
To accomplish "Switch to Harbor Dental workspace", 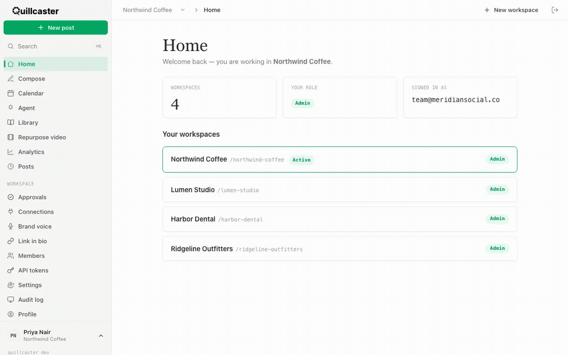I will click(x=340, y=219).
